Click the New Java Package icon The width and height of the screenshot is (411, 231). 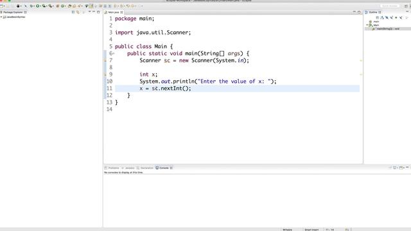coord(58,6)
